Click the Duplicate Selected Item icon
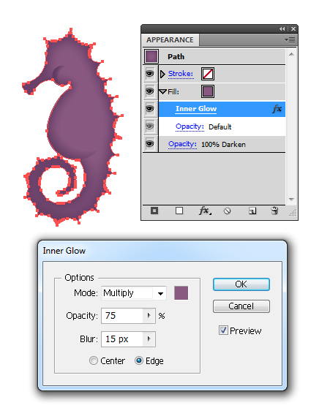The width and height of the screenshot is (330, 416). click(252, 211)
